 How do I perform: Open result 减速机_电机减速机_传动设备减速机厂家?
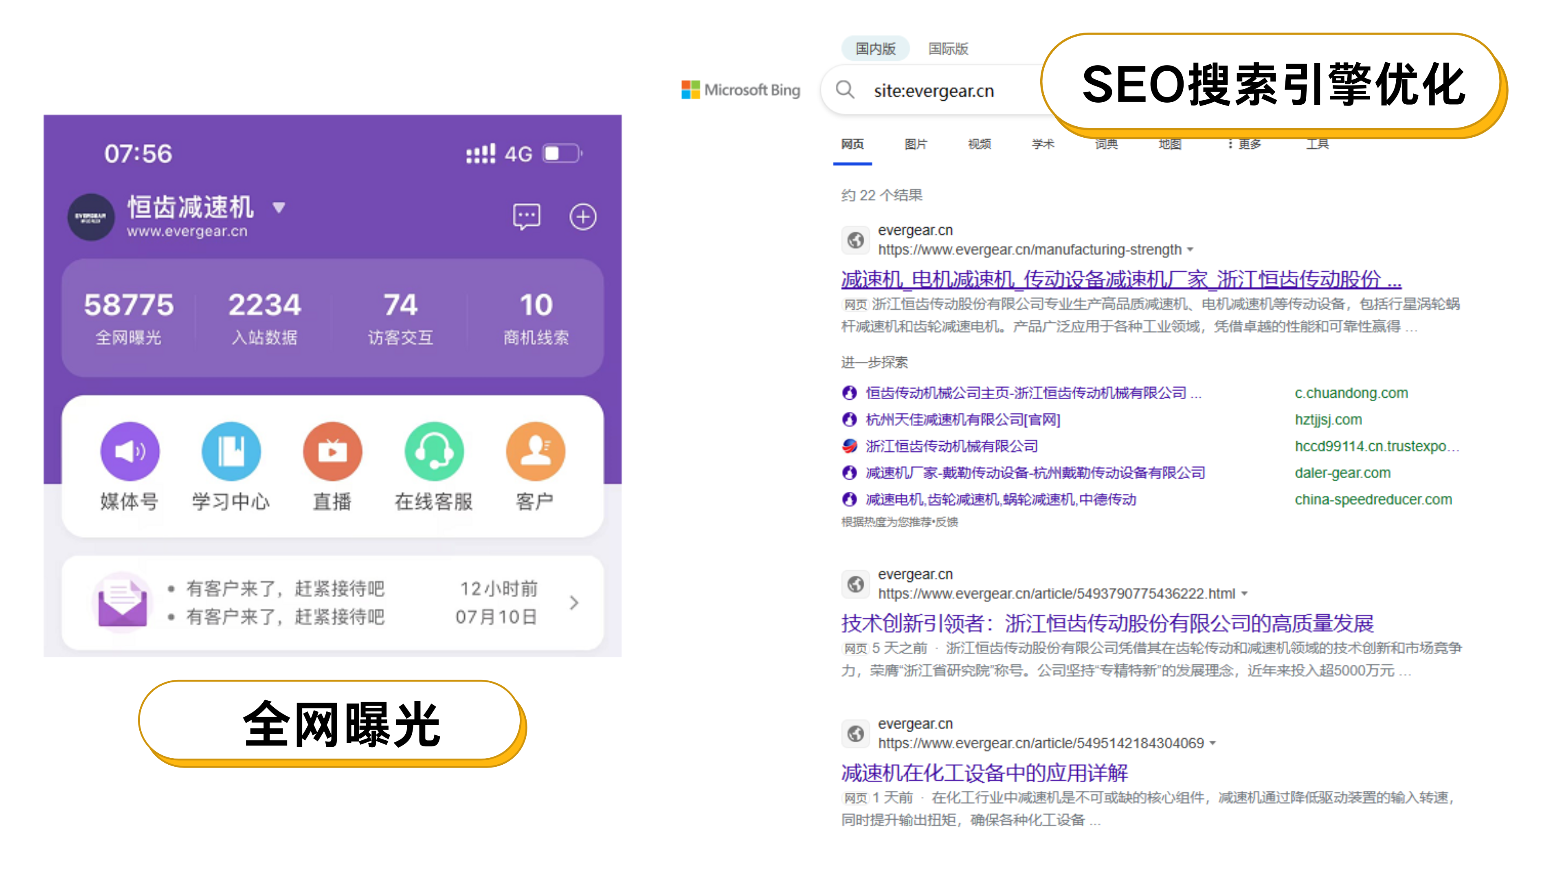pyautogui.click(x=1121, y=279)
